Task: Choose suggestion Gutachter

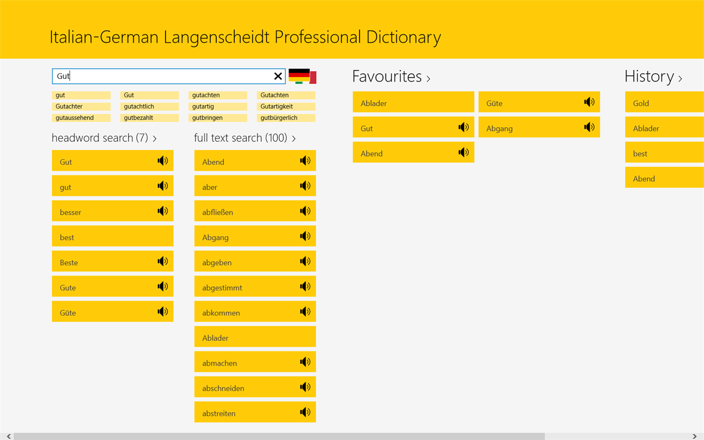Action: point(81,106)
